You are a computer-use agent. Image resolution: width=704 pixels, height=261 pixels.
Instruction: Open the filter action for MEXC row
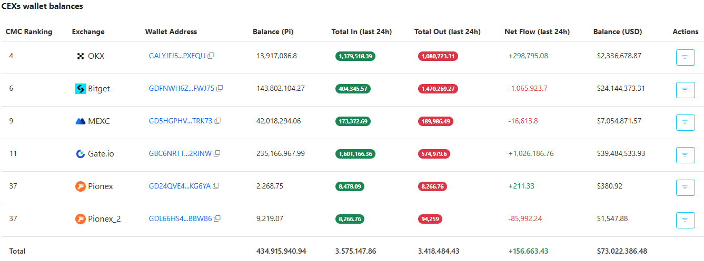point(685,122)
